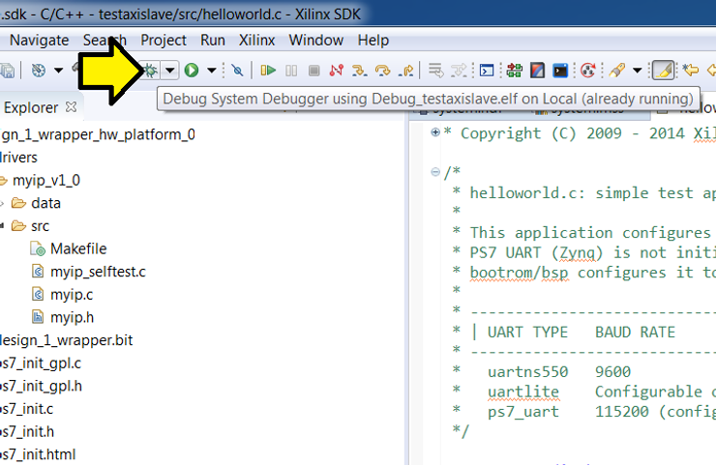Toggle the Use Step Filters icon
This screenshot has width=716, height=465.
pyautogui.click(x=459, y=71)
